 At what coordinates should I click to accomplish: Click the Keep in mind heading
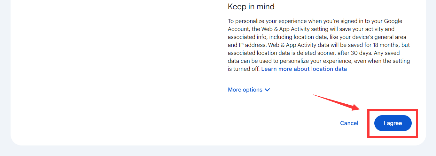(251, 7)
